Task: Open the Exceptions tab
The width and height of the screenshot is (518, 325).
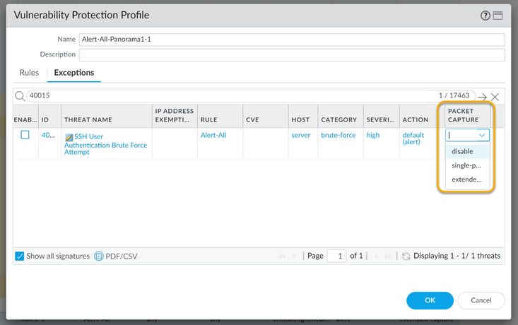Action: point(74,72)
